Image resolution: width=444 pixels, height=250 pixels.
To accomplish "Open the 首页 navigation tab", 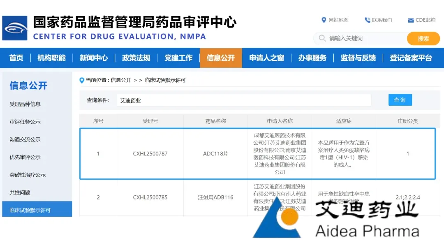I will coord(16,58).
